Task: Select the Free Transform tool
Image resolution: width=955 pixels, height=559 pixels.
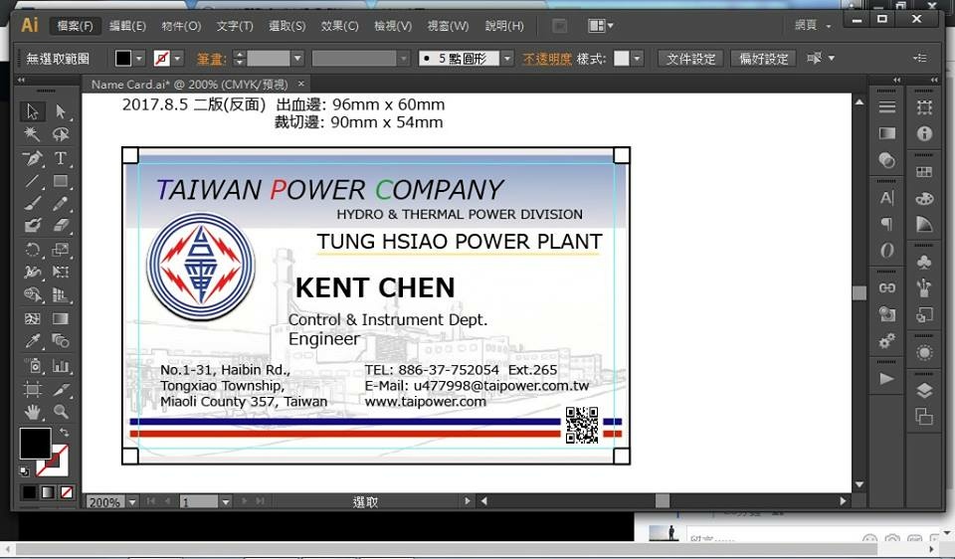Action: point(60,273)
